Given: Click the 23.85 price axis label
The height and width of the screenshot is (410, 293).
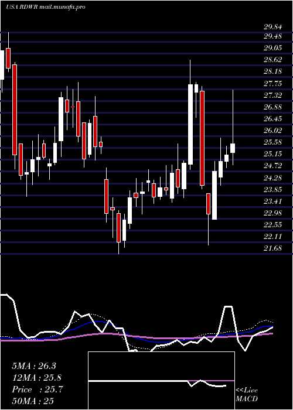Looking at the screenshot, I should (272, 190).
